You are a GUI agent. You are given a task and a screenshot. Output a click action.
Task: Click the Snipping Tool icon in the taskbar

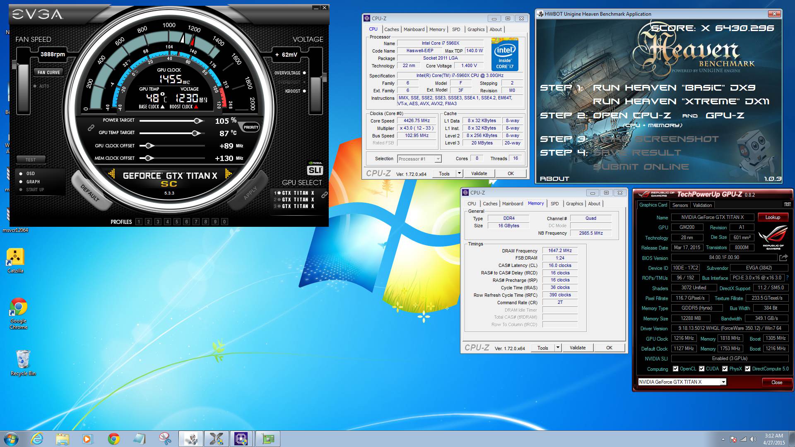point(165,439)
